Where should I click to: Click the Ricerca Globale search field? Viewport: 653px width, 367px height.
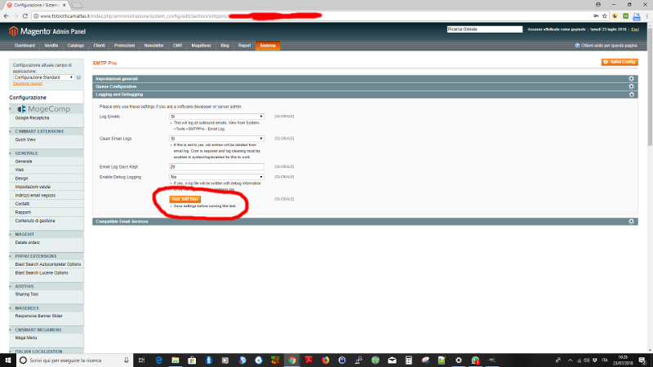coord(484,29)
